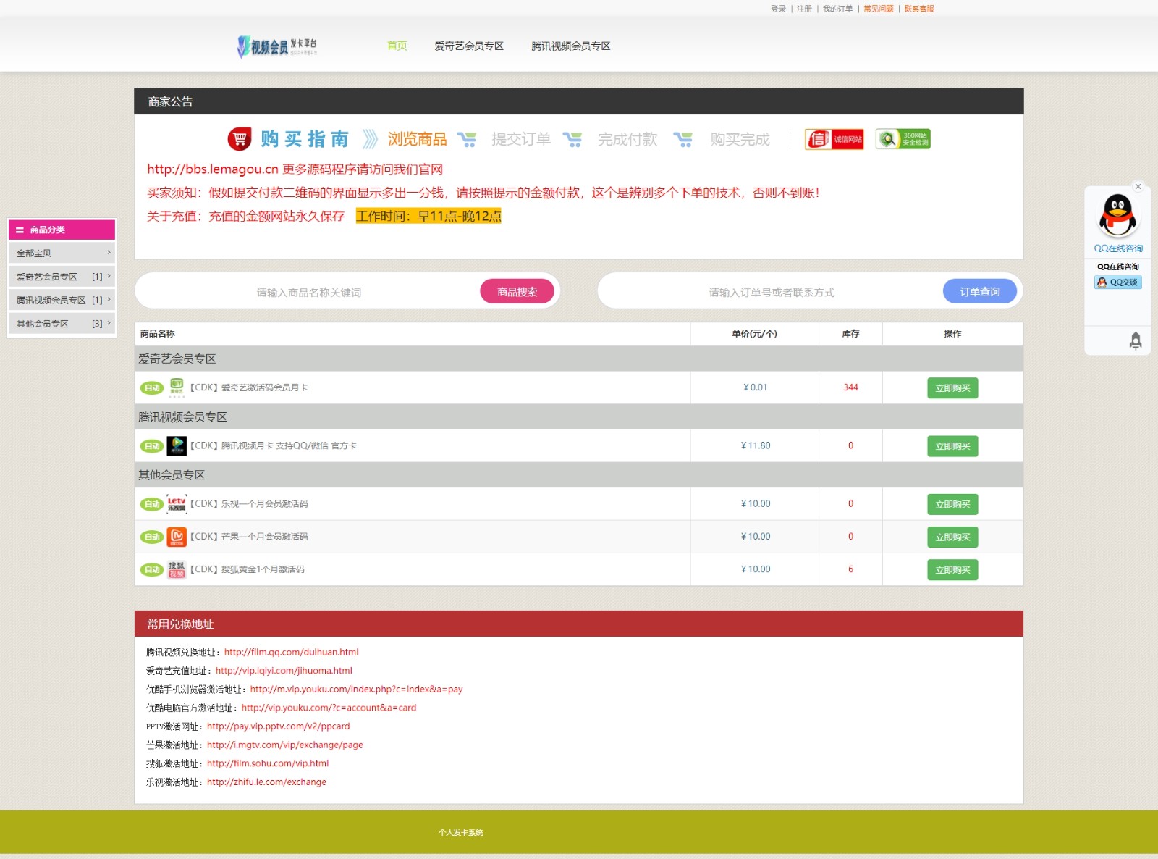Open the m.vip.youku.com mobile activation link
Screen dimensions: 1158x859
click(x=356, y=690)
